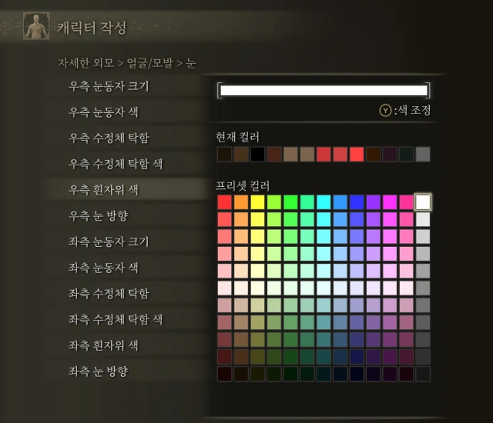Pick the brightest red swatch in current colors

coord(357,155)
